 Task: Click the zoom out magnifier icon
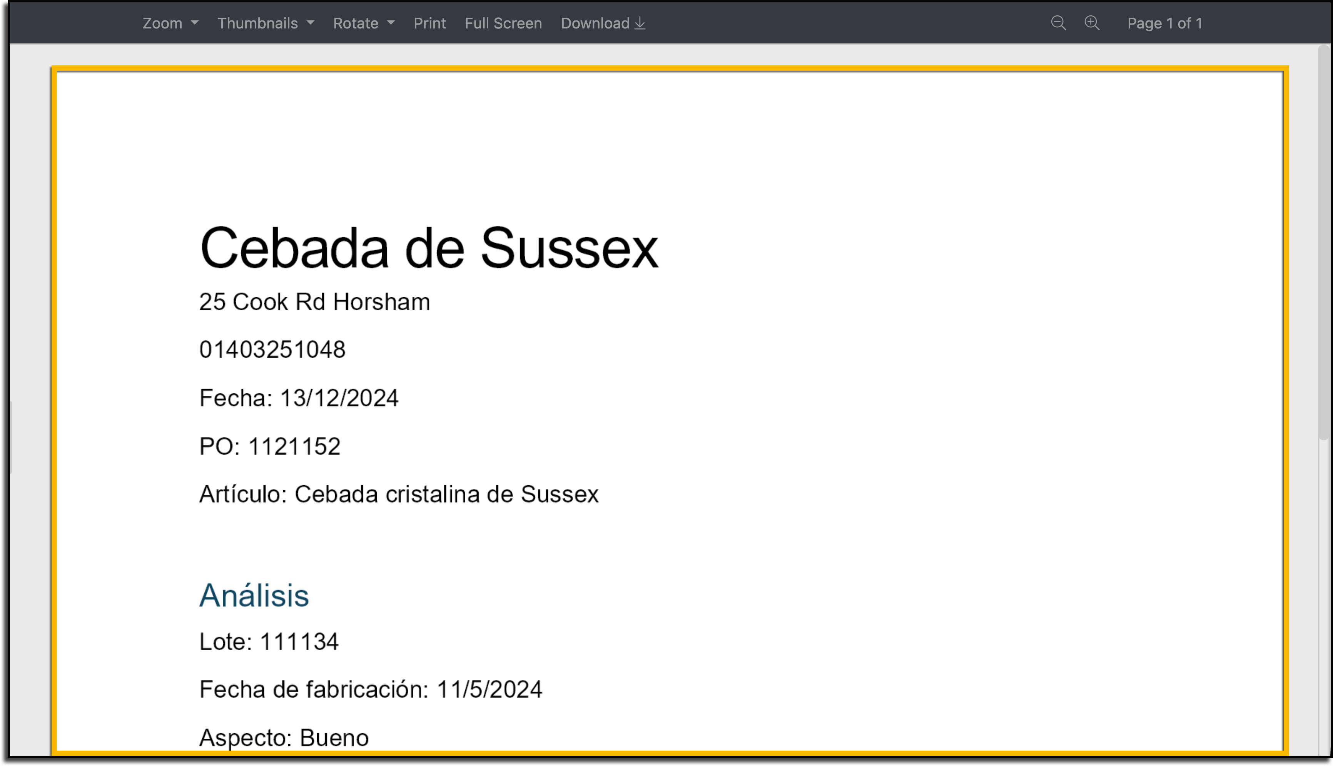1058,23
